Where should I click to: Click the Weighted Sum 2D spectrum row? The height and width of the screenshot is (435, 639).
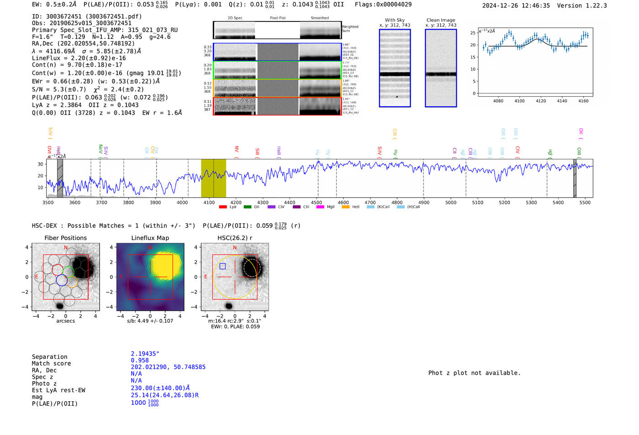(x=277, y=30)
